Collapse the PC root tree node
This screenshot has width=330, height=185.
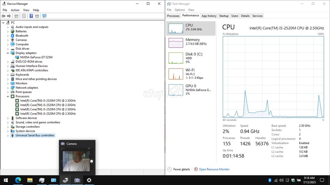3,23
